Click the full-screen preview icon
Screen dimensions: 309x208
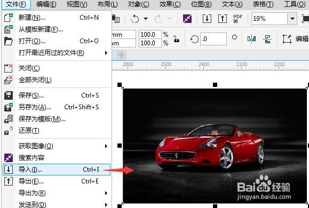coord(305,19)
